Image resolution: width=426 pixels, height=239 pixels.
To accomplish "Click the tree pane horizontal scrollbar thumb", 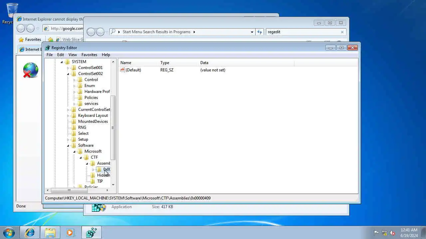I will (69, 190).
